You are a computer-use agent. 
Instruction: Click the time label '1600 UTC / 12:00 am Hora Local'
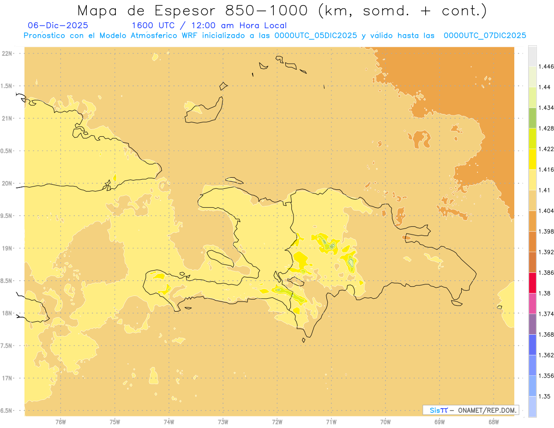coord(209,25)
